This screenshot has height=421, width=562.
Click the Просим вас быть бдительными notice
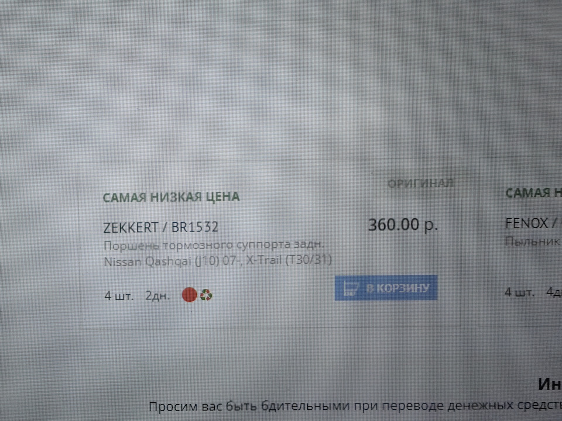tap(355, 406)
